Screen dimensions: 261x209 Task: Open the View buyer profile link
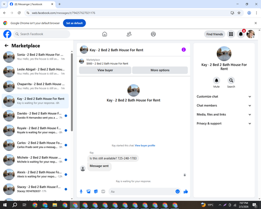click(145, 146)
